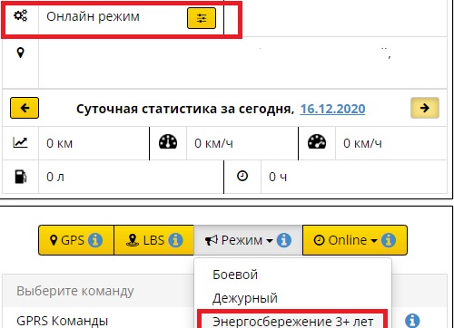Image resolution: width=454 pixels, height=328 pixels.
Task: Open the Online dropdown menu
Action: point(355,240)
